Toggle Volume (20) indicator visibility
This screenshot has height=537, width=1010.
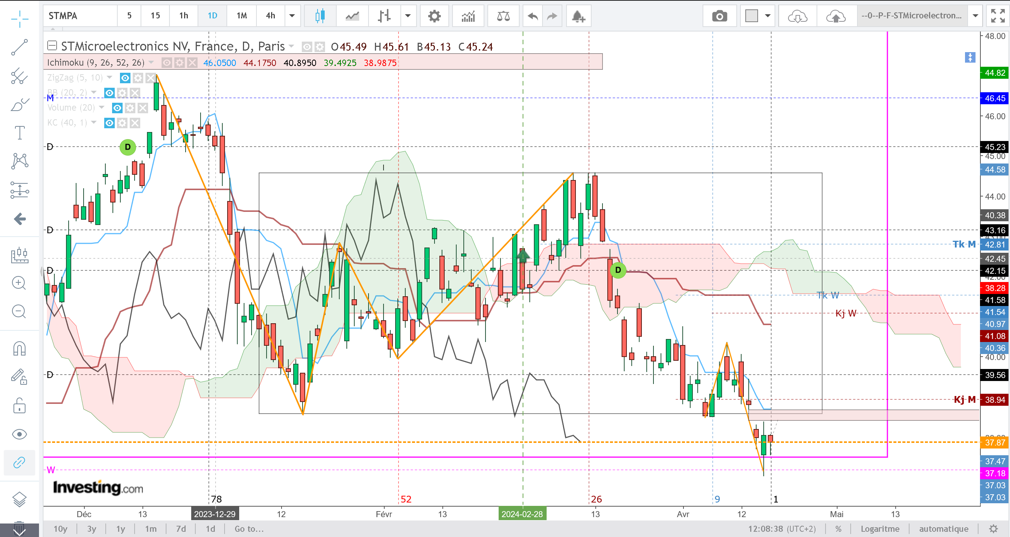(117, 108)
